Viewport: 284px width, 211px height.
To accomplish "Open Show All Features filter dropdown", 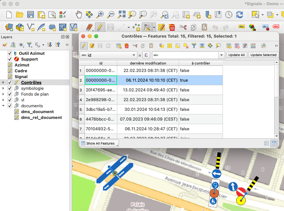I will point(99,143).
